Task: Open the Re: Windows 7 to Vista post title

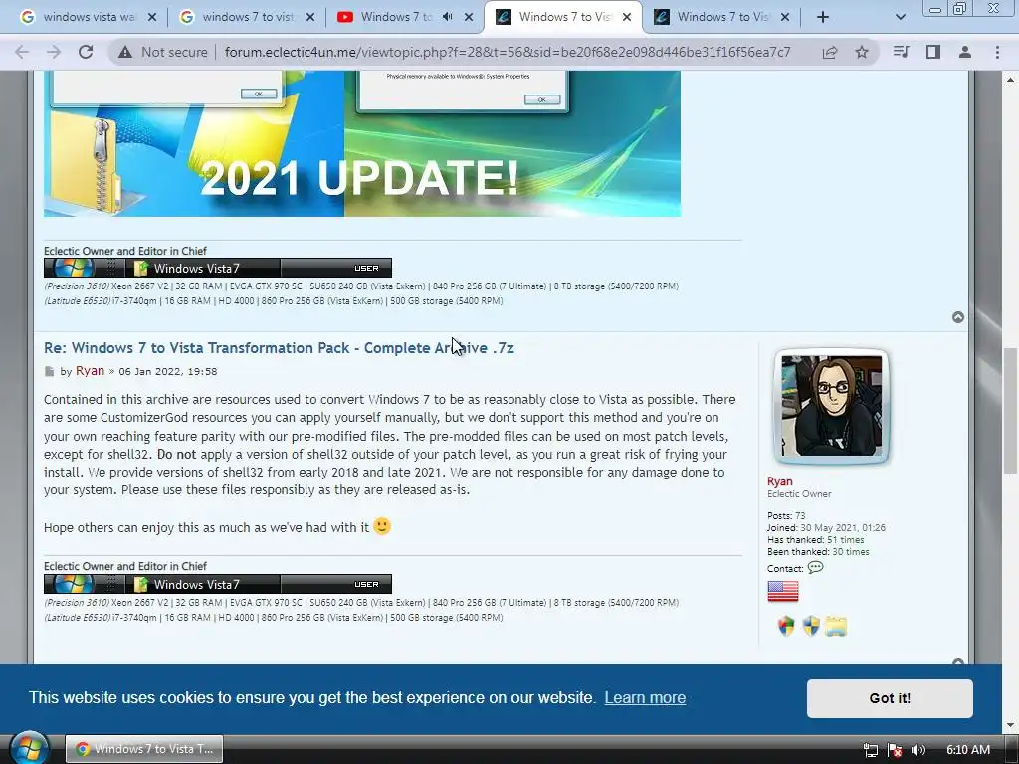Action: click(279, 348)
